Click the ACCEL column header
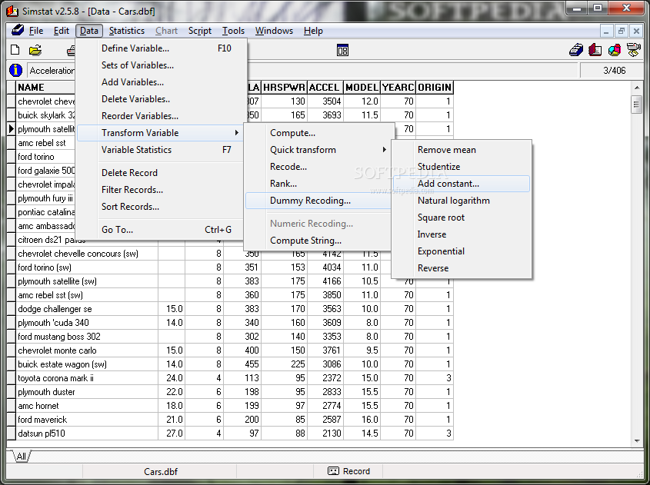The height and width of the screenshot is (485, 650). pos(325,88)
